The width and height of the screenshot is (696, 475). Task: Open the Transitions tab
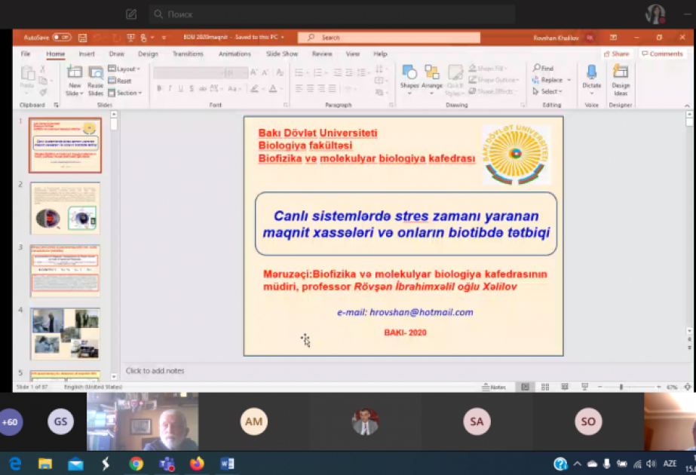[x=188, y=54]
